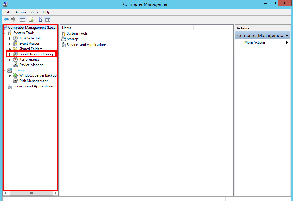Viewport: 293px width, 201px height.
Task: Click More Actions in the Actions pane
Action: 255,42
